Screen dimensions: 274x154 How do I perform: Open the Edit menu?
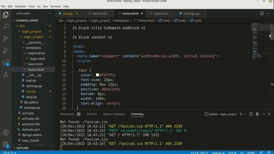pos(10,6)
